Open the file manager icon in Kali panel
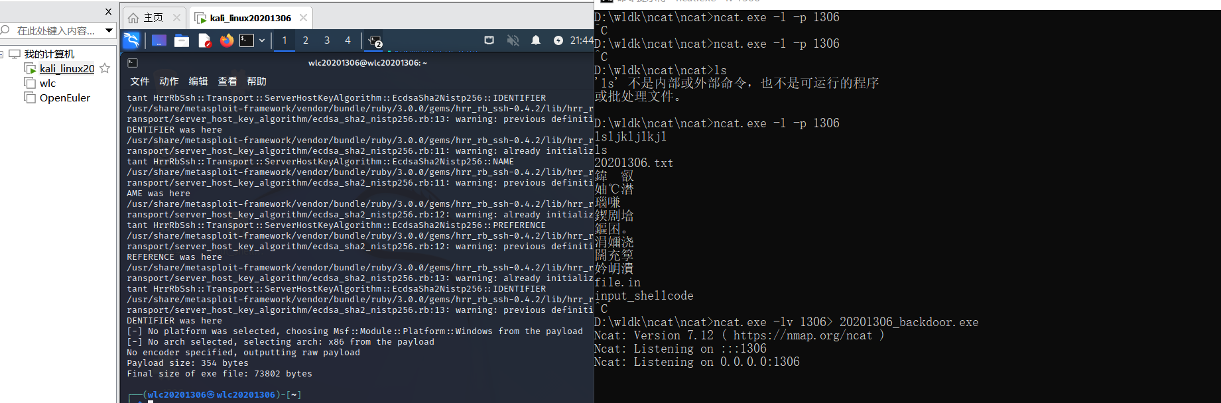Viewport: 1221px width, 403px height. (182, 41)
